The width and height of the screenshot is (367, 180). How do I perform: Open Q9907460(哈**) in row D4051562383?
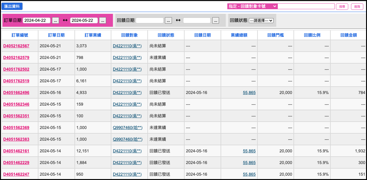click(128, 139)
